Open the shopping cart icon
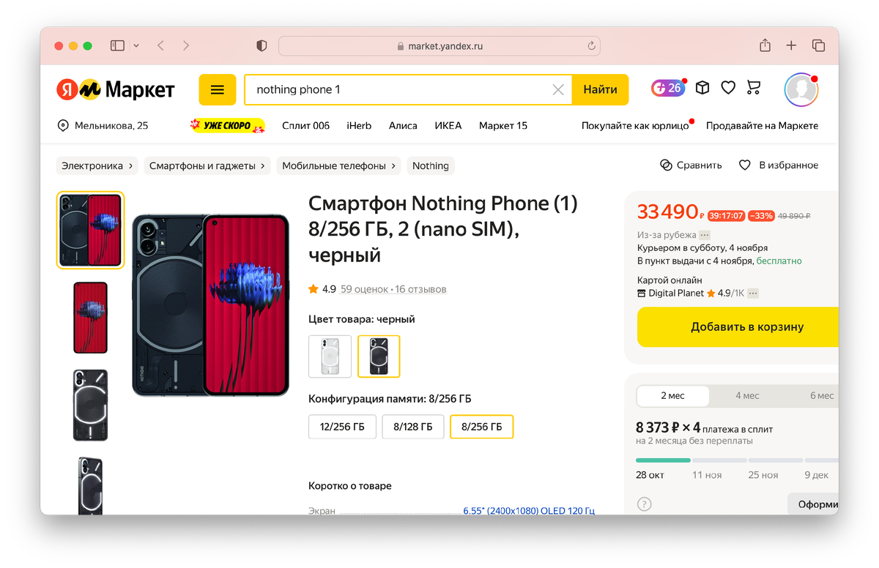The height and width of the screenshot is (568, 879). (754, 88)
